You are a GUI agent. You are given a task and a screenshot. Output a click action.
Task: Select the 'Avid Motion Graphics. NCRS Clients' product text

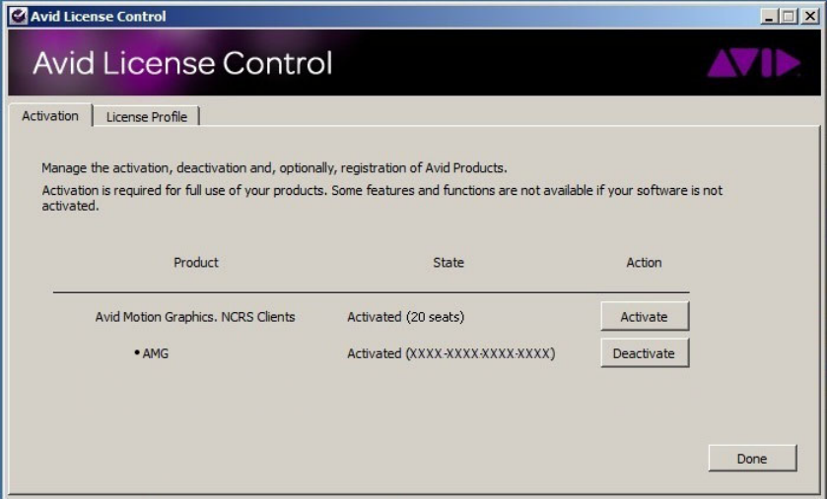194,317
